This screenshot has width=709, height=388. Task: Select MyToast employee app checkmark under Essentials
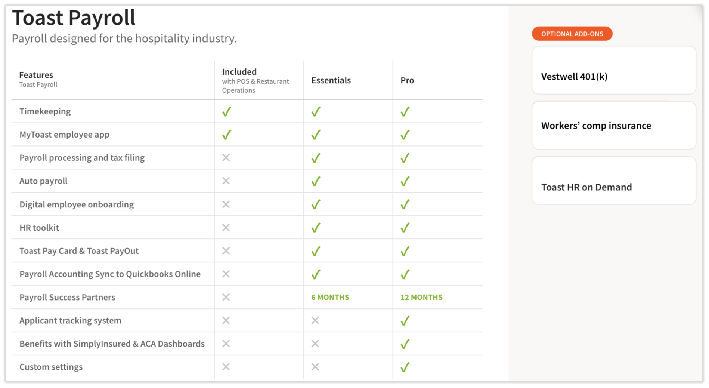[316, 135]
